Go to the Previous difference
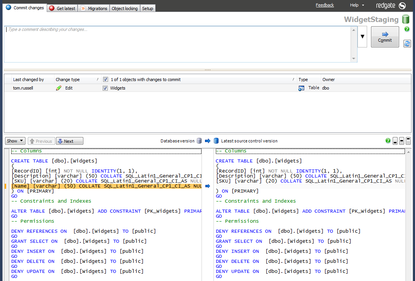This screenshot has height=281, width=415. [x=42, y=141]
